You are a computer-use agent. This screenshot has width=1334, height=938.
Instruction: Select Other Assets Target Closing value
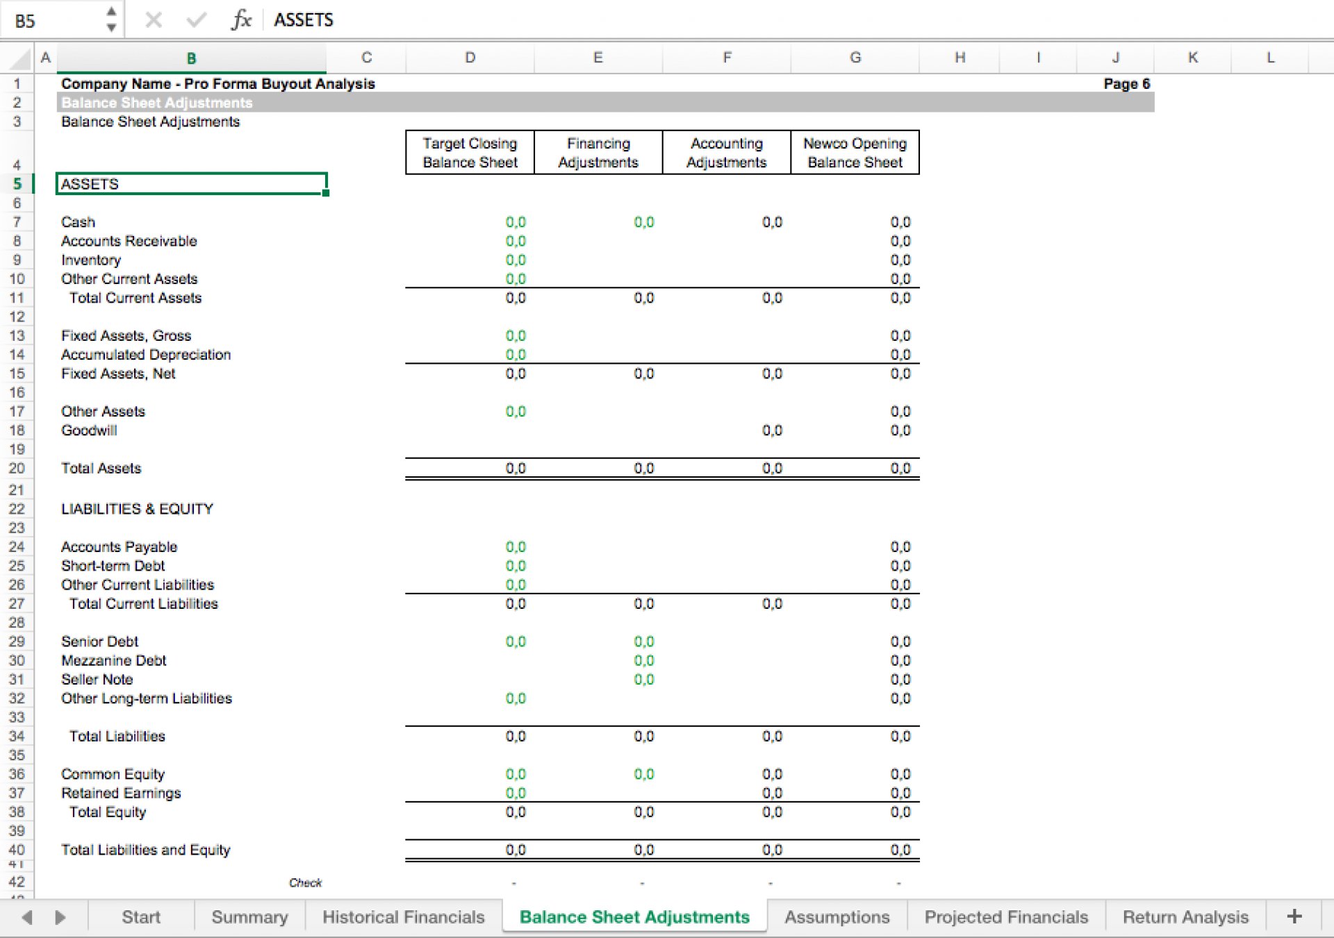516,412
